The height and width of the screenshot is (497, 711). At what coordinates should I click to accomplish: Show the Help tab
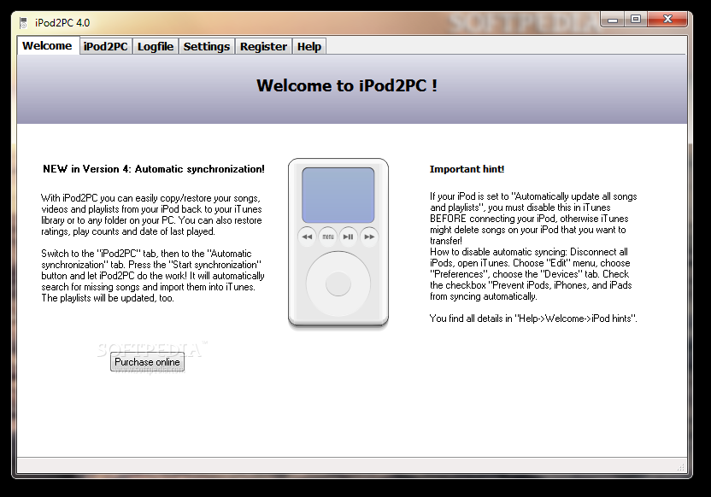pyautogui.click(x=309, y=47)
